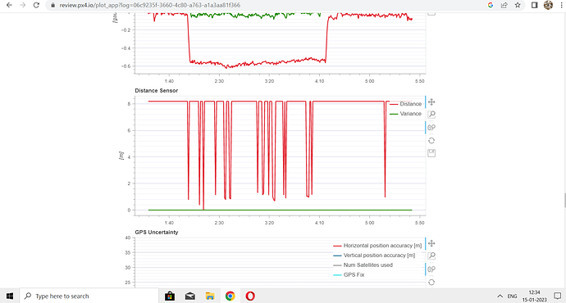Activate Box Zoom on Distance Sensor plot
This screenshot has height=303, width=566.
click(431, 115)
